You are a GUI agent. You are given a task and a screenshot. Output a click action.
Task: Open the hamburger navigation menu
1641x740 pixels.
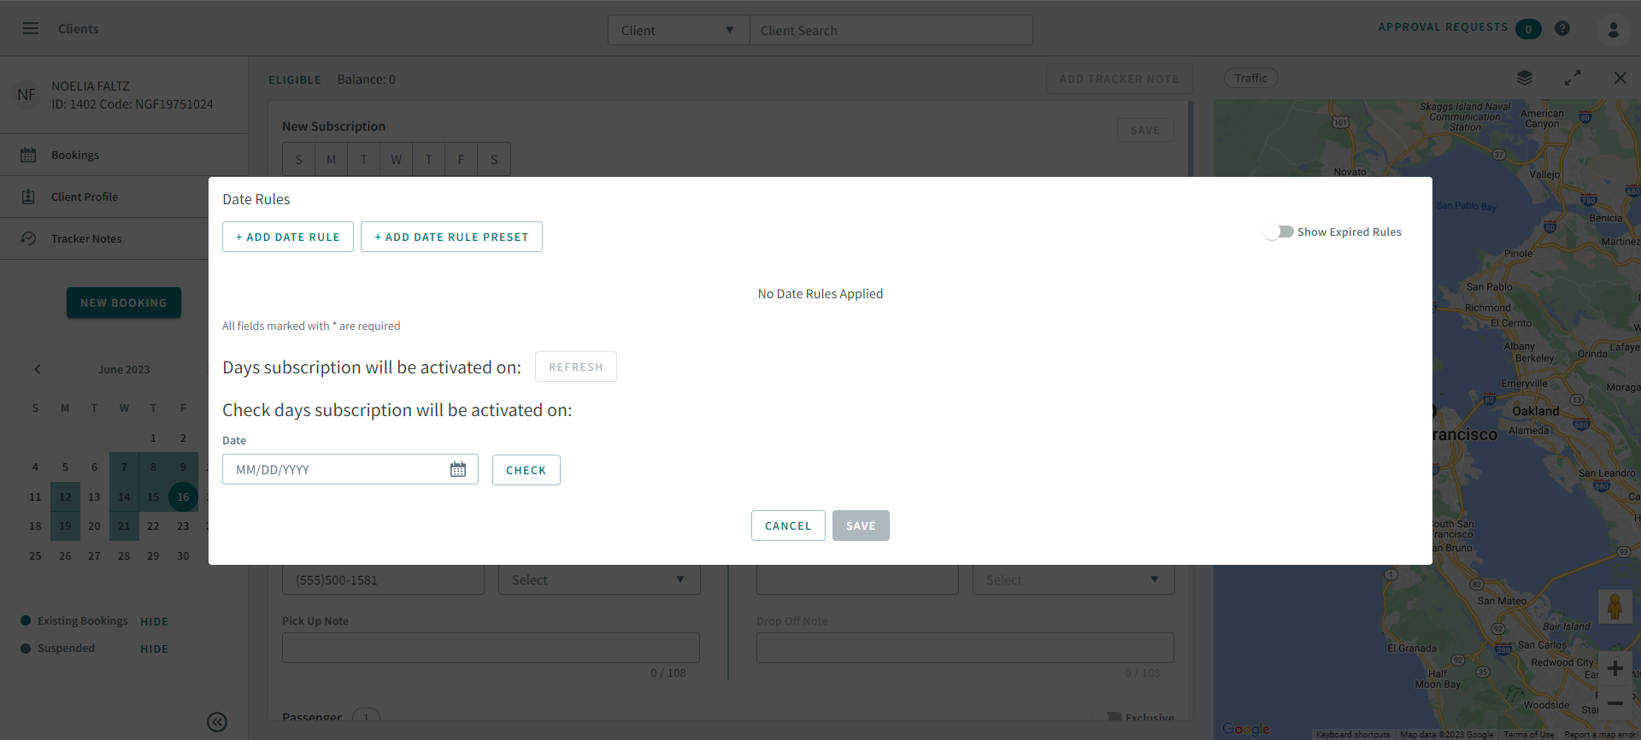(x=31, y=28)
